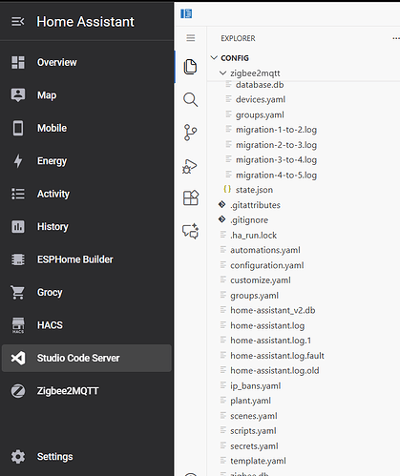Toggle the blue sidebar layout icon at top

(x=186, y=13)
